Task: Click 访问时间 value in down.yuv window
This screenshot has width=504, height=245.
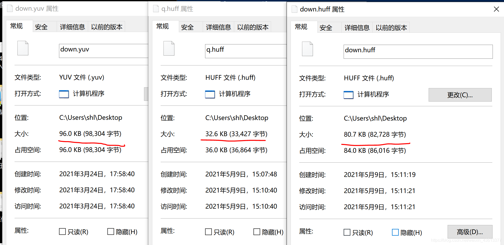Action: click(97, 206)
